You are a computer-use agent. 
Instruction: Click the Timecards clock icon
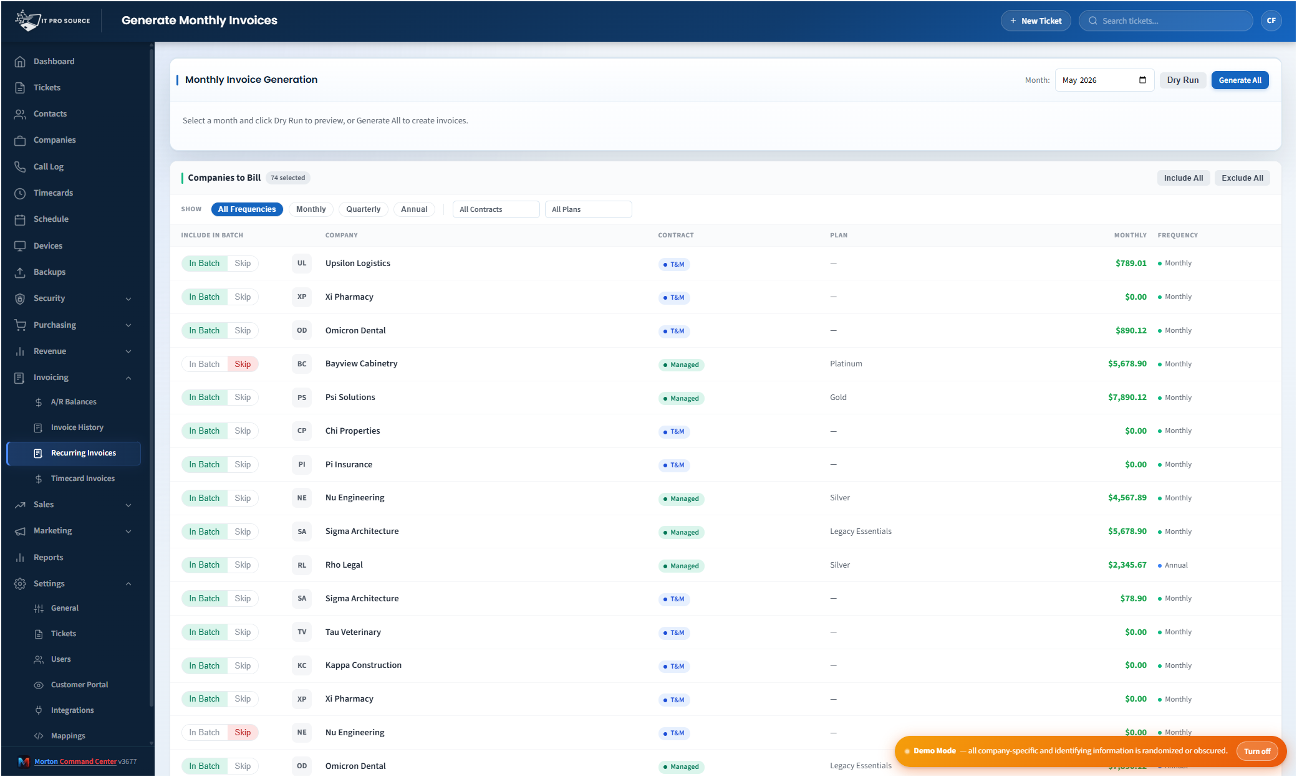point(20,193)
